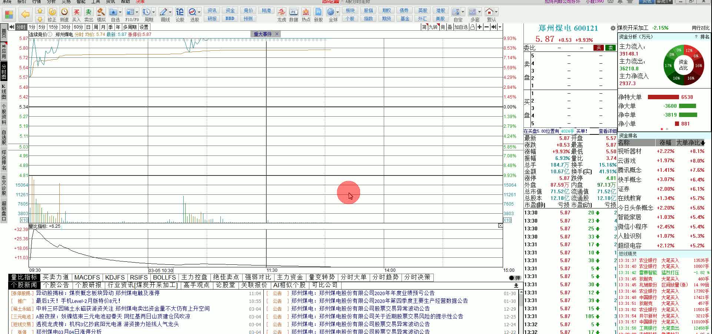
Task: Open the 自定 custom layout icon
Action: tap(456, 12)
